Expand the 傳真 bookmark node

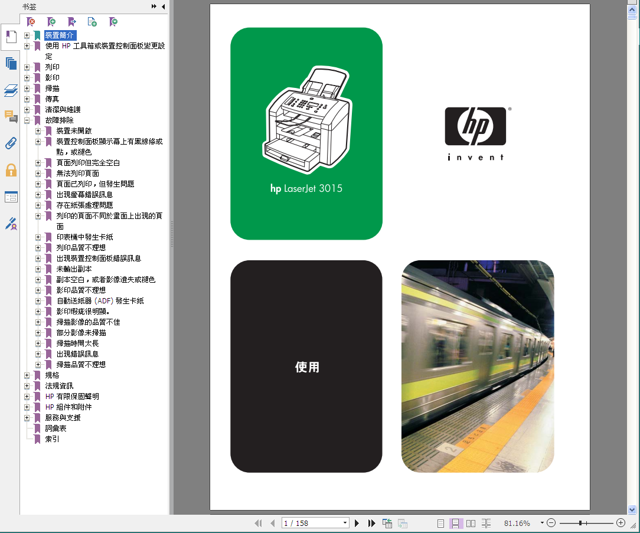(x=27, y=99)
